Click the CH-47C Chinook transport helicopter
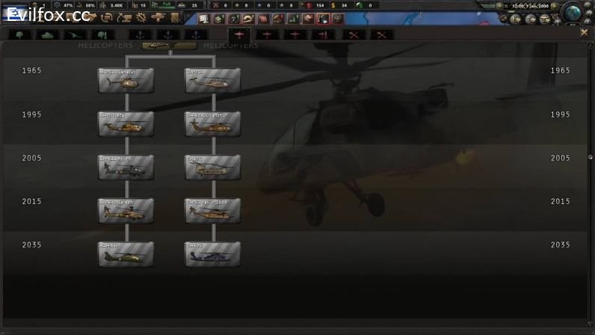Viewport: 595px width, 335px height. point(213,167)
